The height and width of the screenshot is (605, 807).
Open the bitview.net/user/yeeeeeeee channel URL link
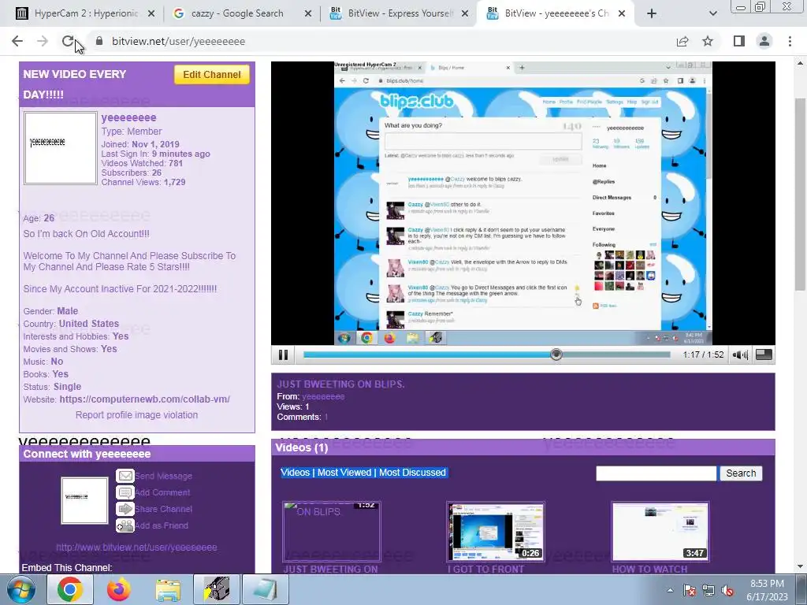point(136,547)
